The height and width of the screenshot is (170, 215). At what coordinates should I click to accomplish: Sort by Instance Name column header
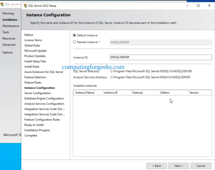click(87, 93)
